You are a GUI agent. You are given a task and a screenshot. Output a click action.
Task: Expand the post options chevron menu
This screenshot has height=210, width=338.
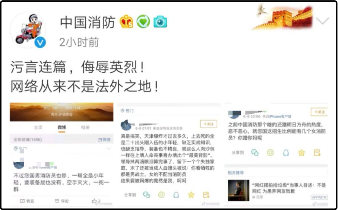[x=322, y=21]
